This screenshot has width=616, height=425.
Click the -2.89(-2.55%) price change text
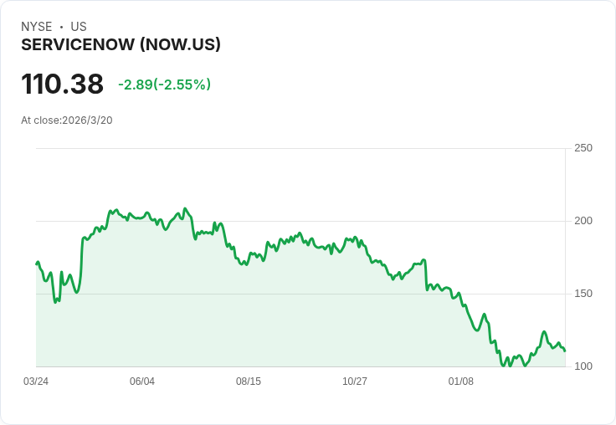click(x=164, y=84)
